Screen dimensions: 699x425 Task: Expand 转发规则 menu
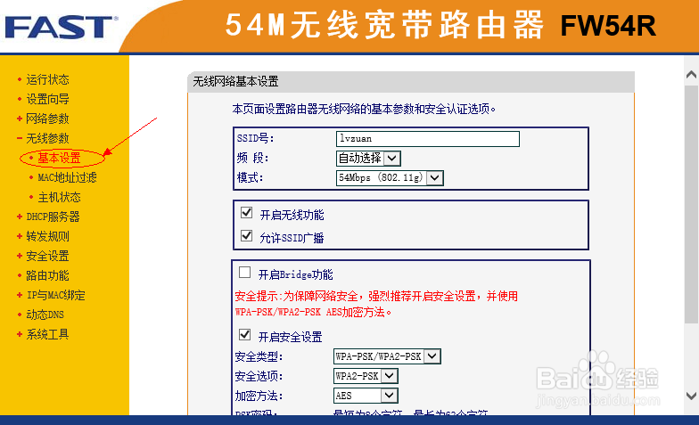(x=47, y=236)
